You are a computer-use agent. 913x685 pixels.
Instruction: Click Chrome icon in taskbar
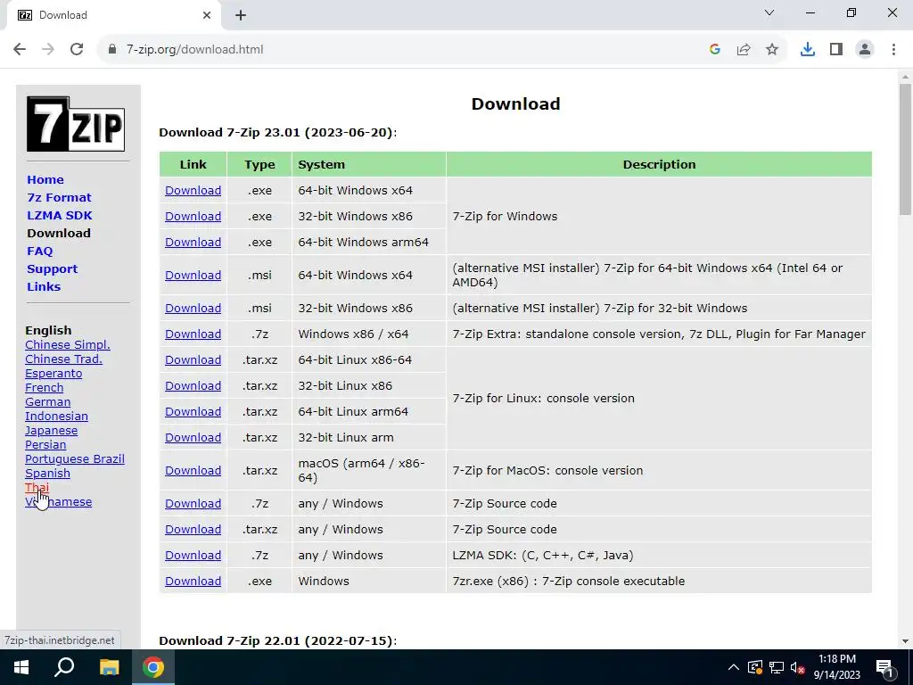(x=153, y=667)
